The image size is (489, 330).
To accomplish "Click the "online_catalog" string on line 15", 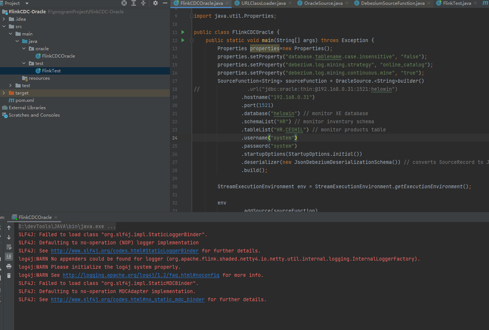I will (404, 65).
